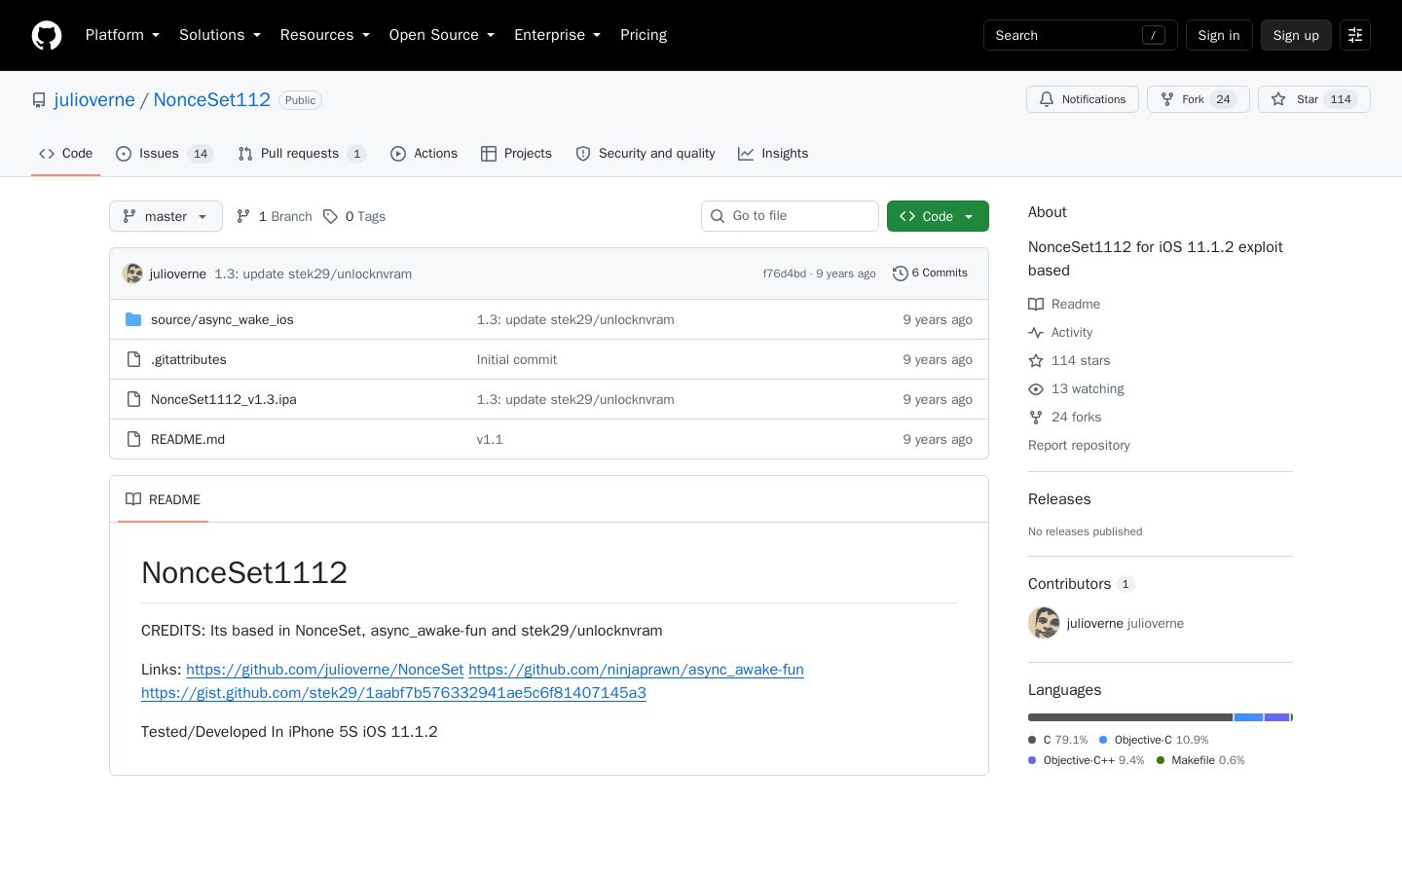This screenshot has width=1402, height=876.
Task: Select the README tab in file viewer
Action: (x=163, y=499)
